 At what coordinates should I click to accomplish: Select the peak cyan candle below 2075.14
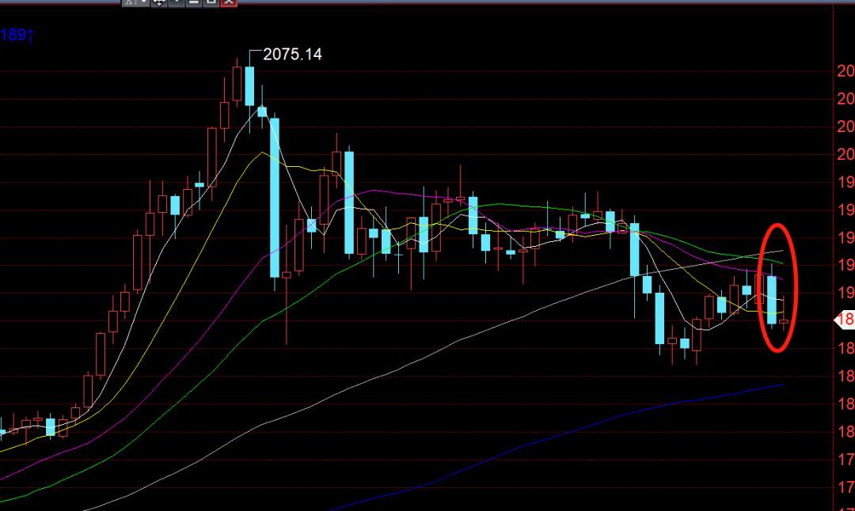[249, 85]
